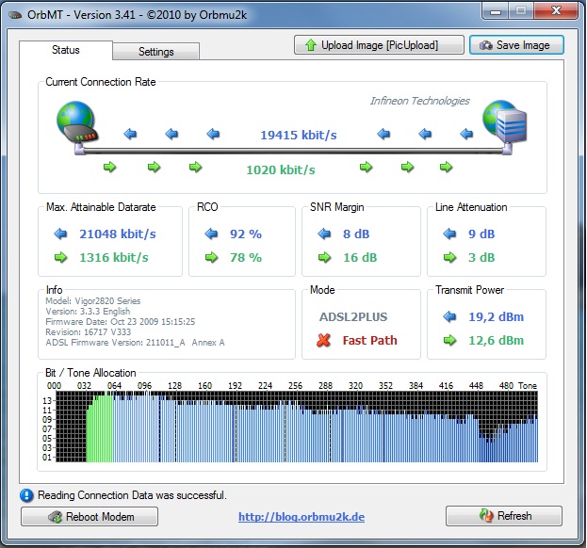Image resolution: width=587 pixels, height=548 pixels.
Task: Click the modem globe icon
Action: click(x=77, y=123)
